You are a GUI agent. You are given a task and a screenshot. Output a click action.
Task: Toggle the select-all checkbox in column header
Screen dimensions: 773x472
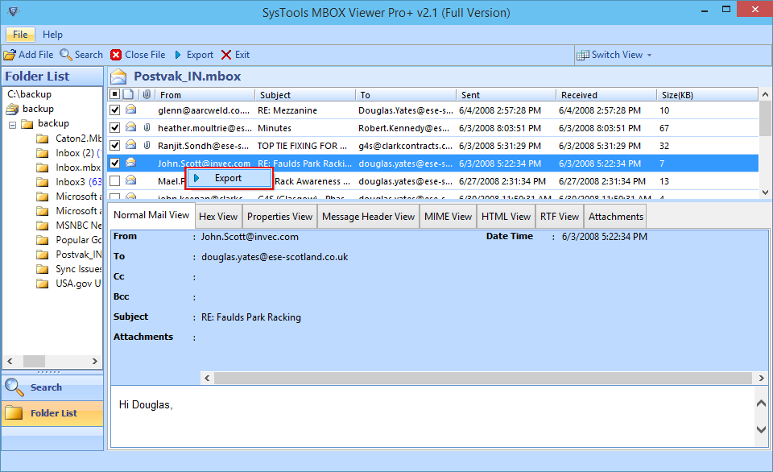tap(115, 93)
